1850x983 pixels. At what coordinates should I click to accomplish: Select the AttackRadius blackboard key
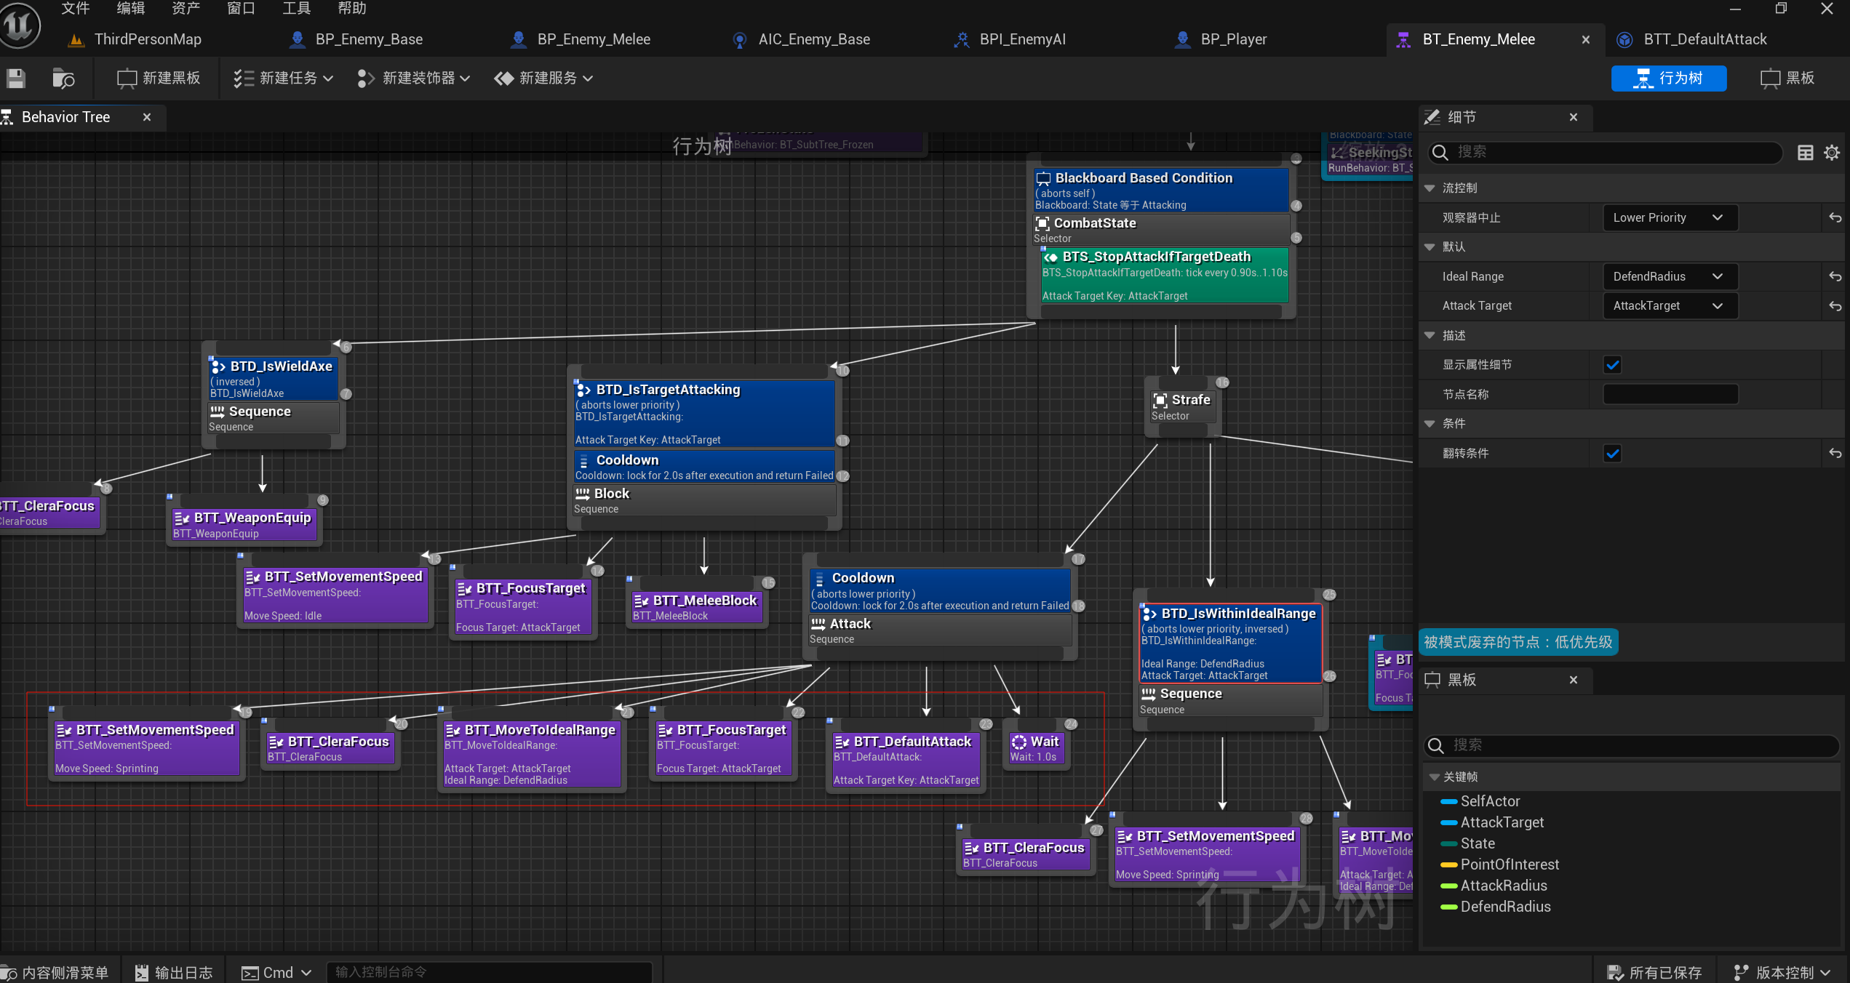coord(1503,886)
